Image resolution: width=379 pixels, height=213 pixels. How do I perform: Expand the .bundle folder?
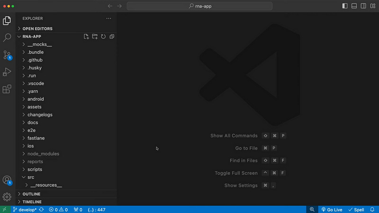coord(66,52)
